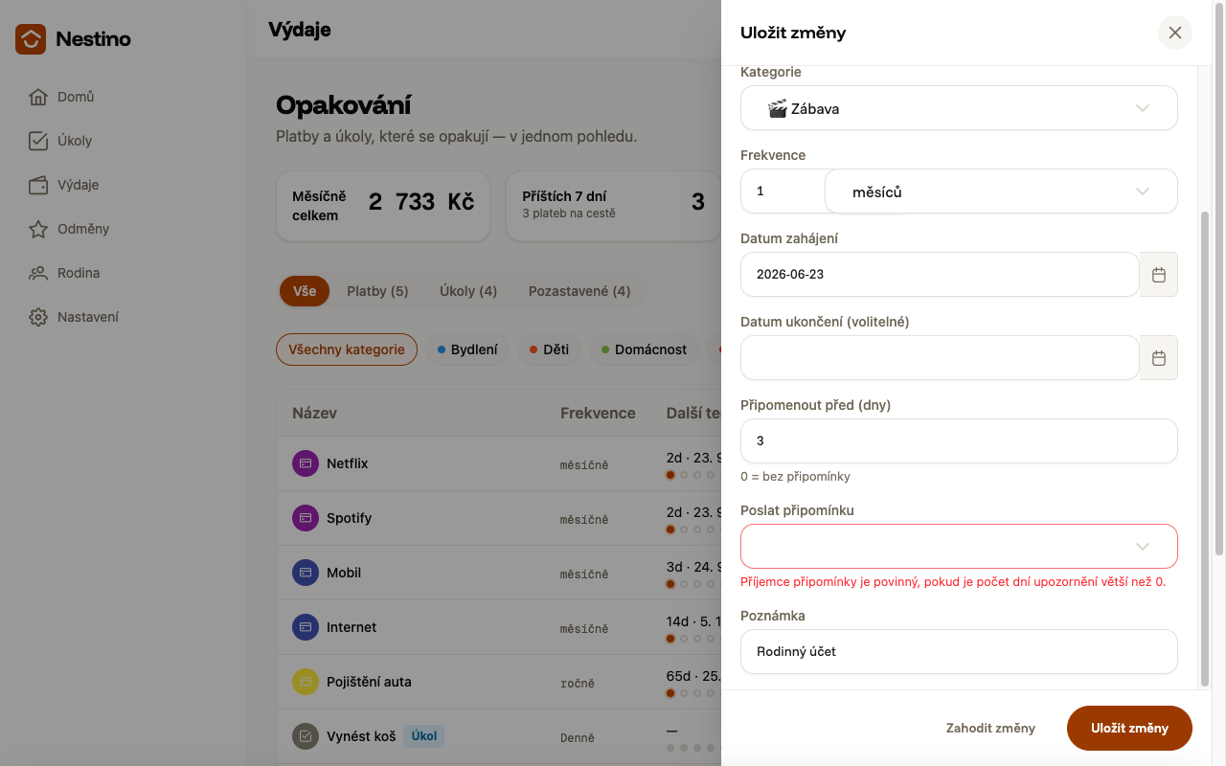Click the Nastavení gear icon
The image size is (1226, 766).
coord(38,317)
